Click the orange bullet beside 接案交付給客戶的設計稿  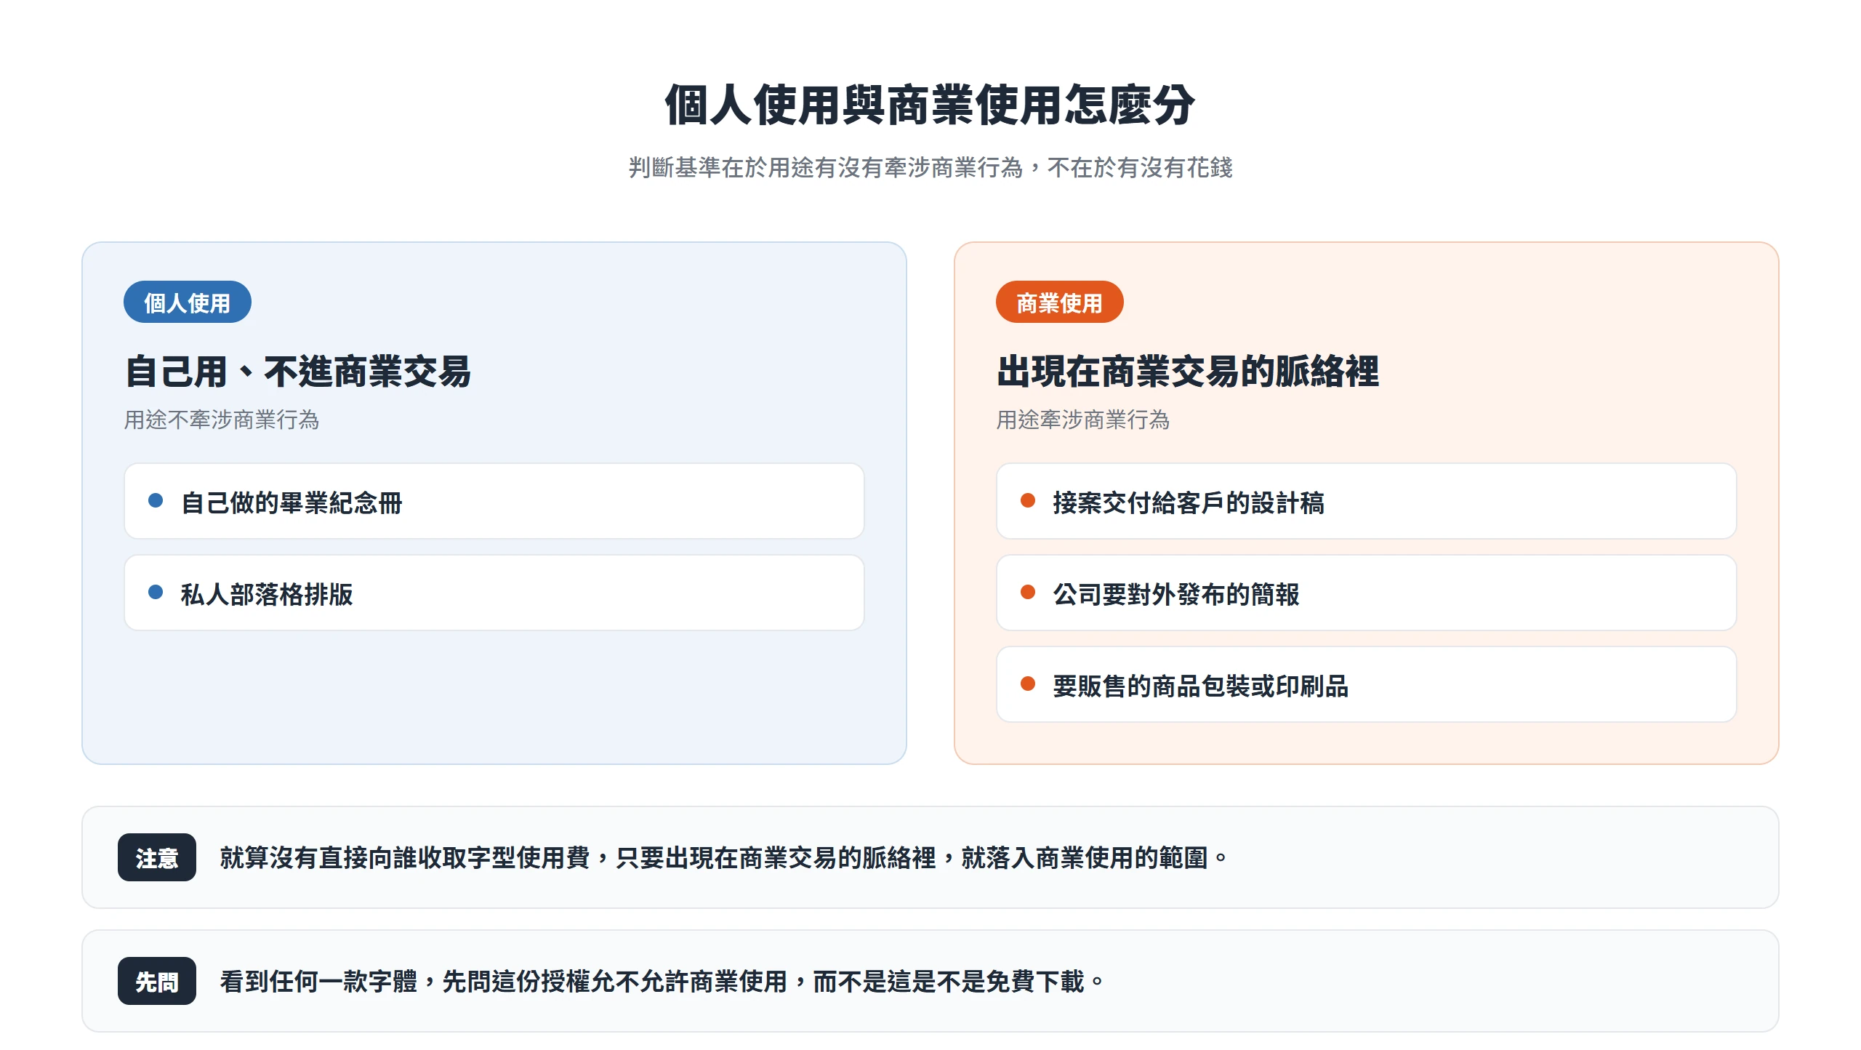1028,500
